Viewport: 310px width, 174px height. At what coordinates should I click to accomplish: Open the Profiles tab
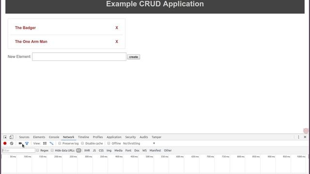click(98, 137)
